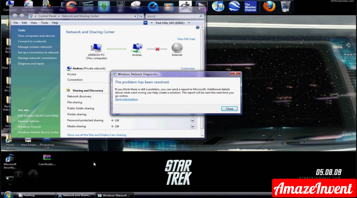Switch to Windows Network taskbar button
Image resolution: width=357 pixels, height=198 pixels.
point(115,195)
